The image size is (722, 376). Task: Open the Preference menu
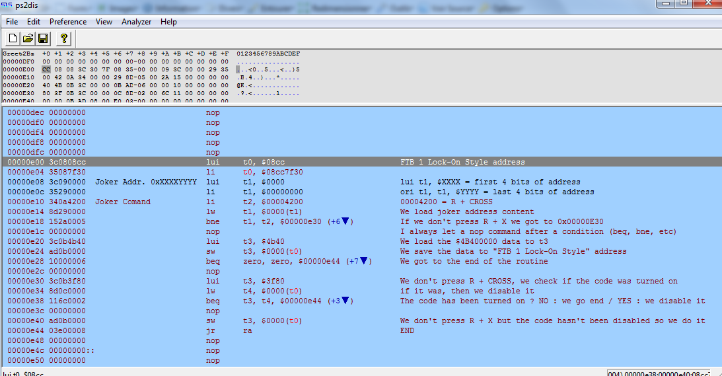tap(68, 22)
